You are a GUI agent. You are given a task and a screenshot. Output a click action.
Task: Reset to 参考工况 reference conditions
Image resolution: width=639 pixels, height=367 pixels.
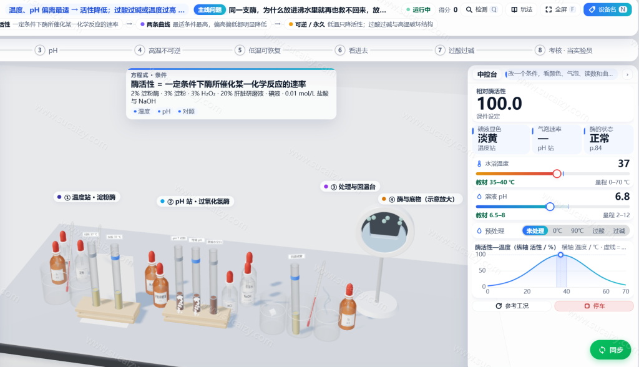point(512,306)
